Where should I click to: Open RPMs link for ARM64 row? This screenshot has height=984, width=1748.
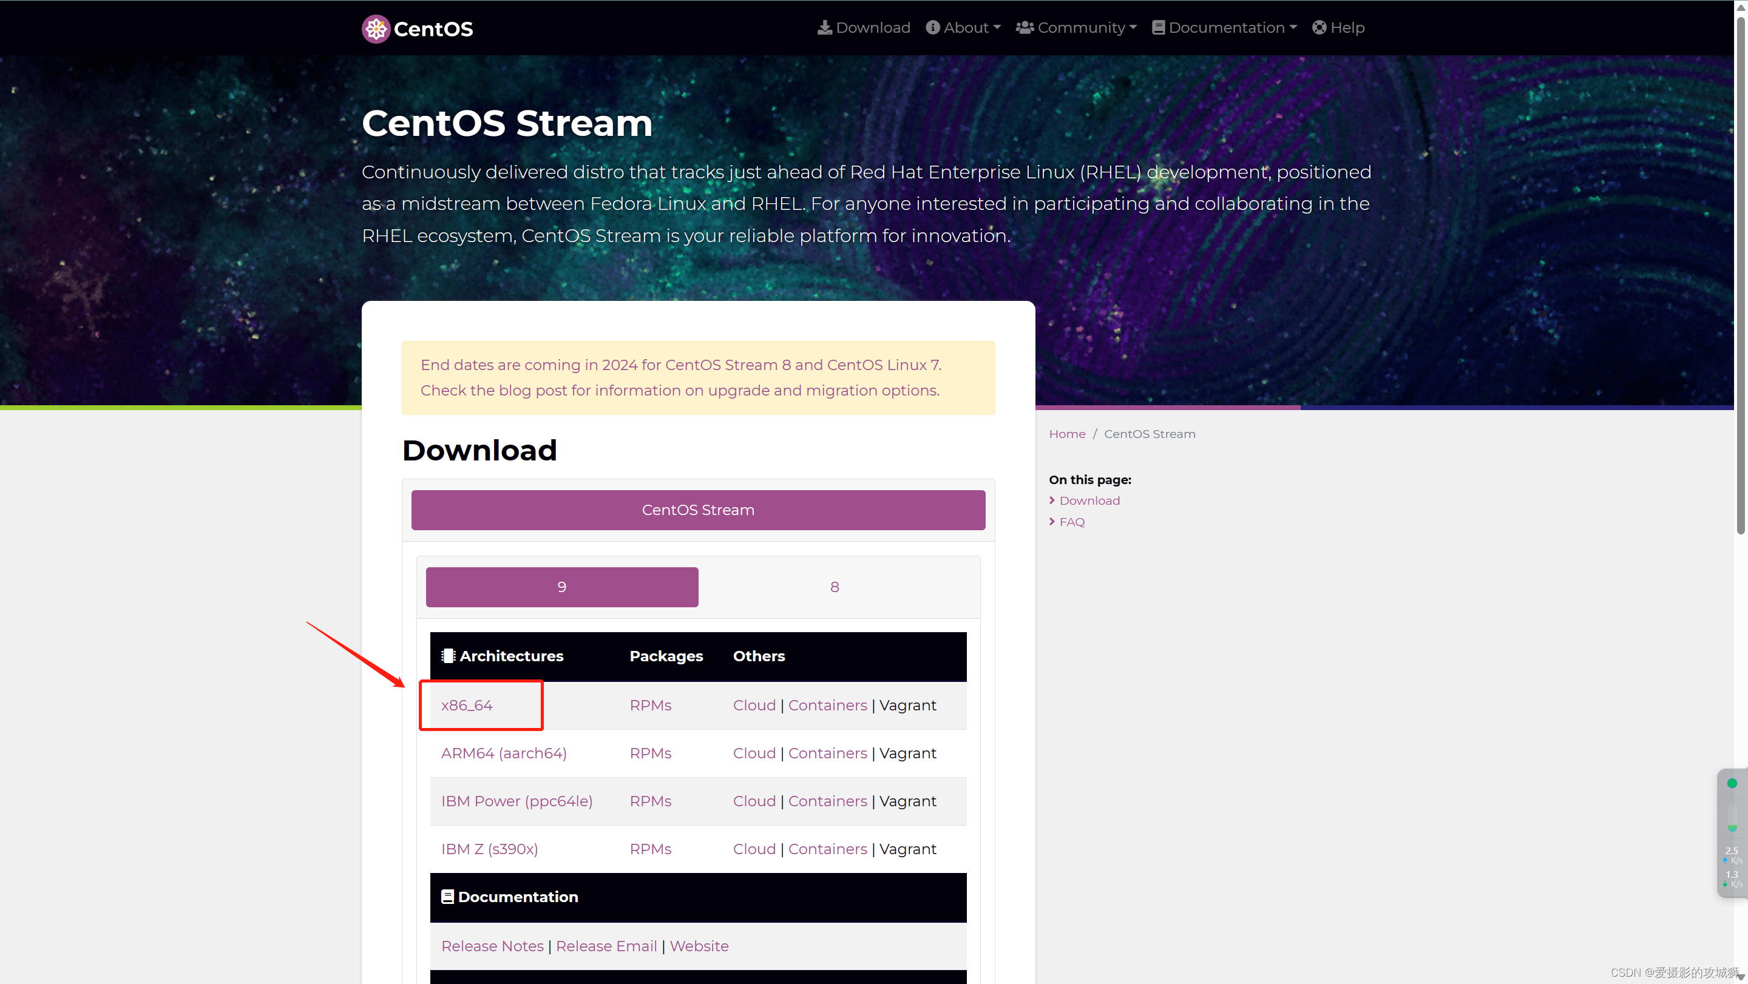coord(649,753)
